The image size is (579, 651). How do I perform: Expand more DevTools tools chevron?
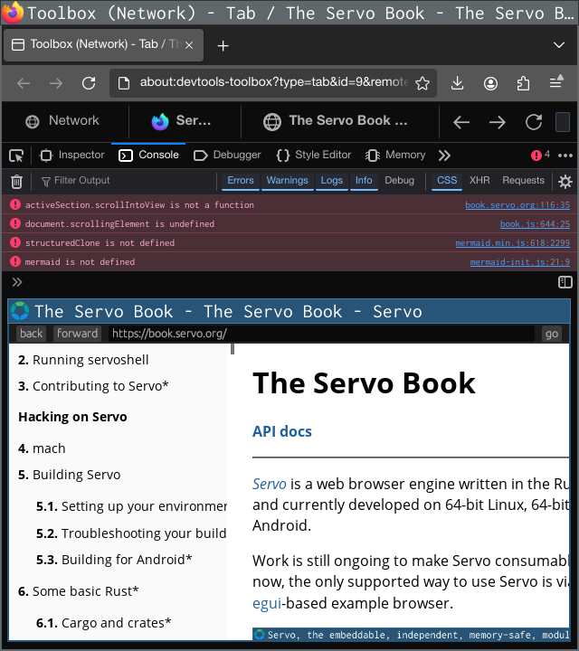[x=444, y=155]
